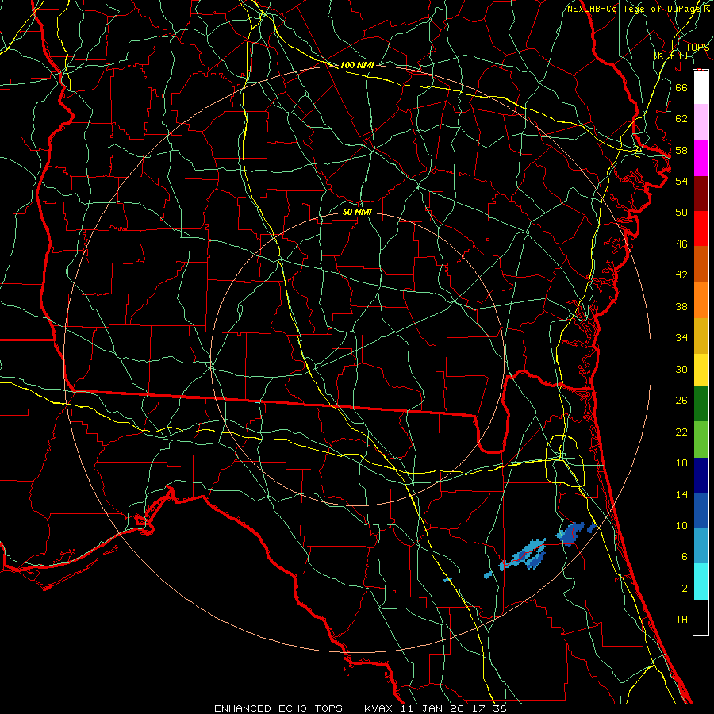The width and height of the screenshot is (714, 714).
Task: Click the '66' legend value
Action: point(681,87)
